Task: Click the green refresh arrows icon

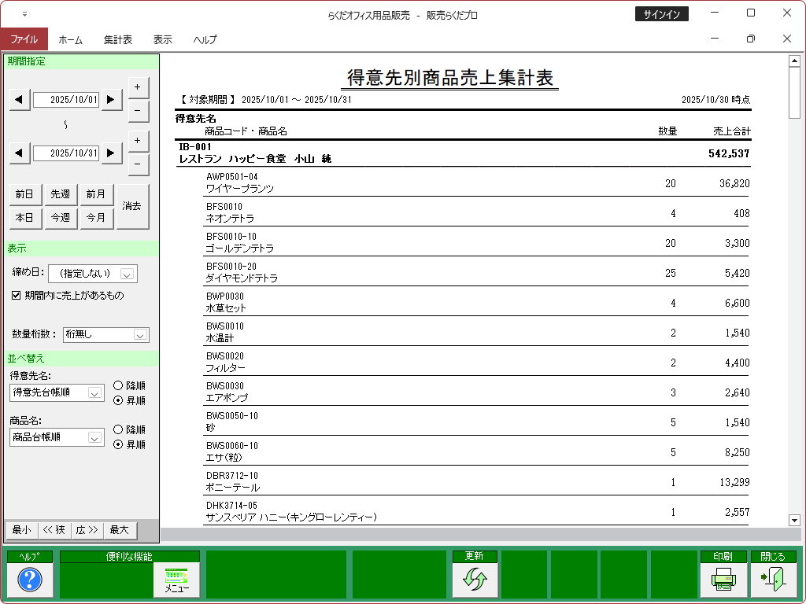Action: pos(475,580)
